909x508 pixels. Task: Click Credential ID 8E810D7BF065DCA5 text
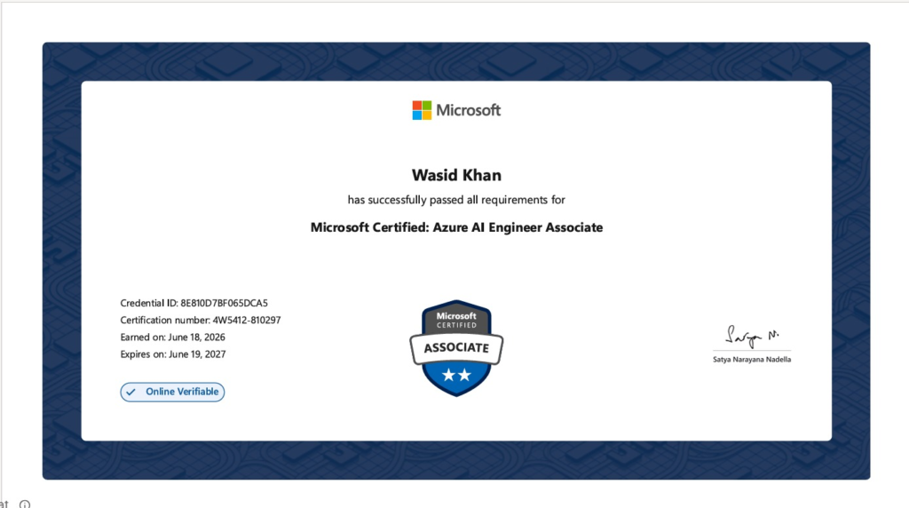194,304
